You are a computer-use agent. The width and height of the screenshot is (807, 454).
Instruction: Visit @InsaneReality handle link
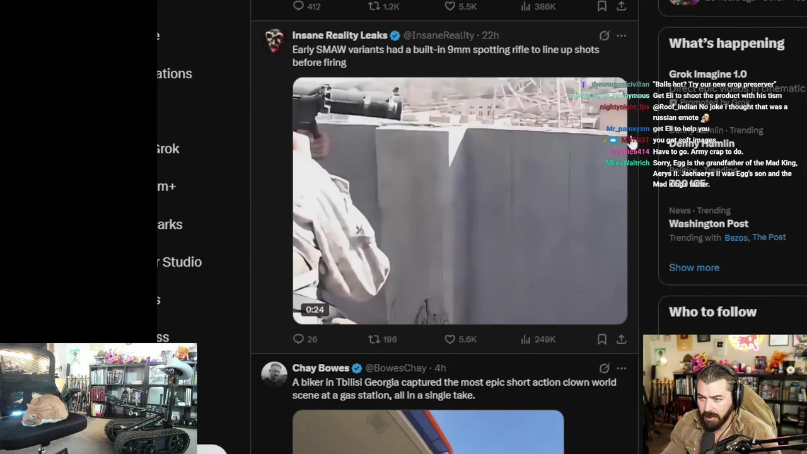[438, 35]
